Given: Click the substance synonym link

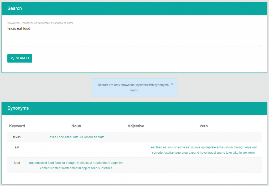Looking at the screenshot, I should click(105, 168).
